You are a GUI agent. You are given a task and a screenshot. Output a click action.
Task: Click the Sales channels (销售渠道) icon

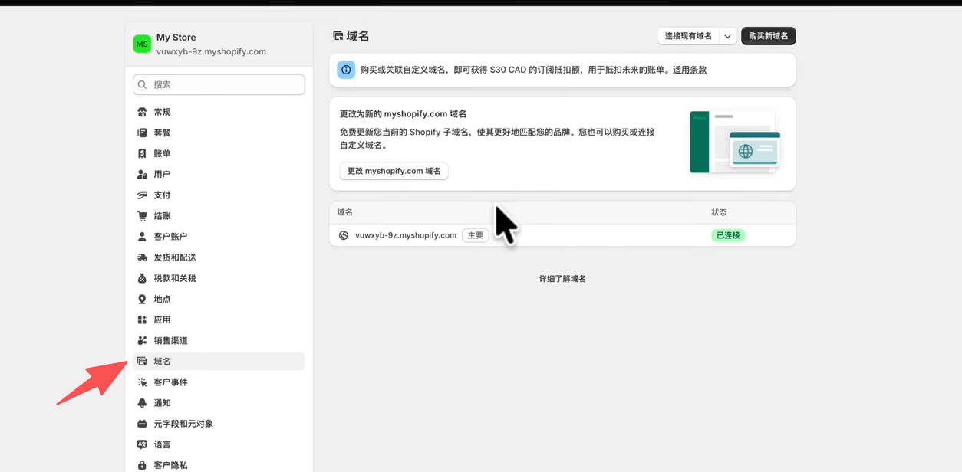(x=142, y=340)
